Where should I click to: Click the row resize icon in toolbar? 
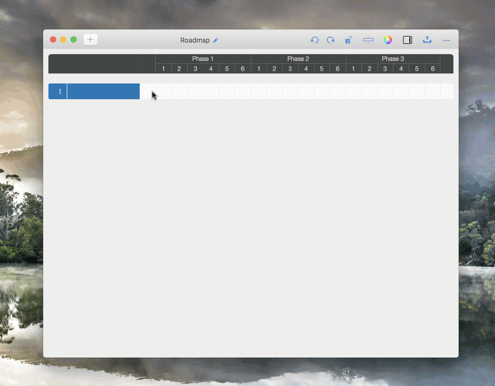[x=368, y=40]
